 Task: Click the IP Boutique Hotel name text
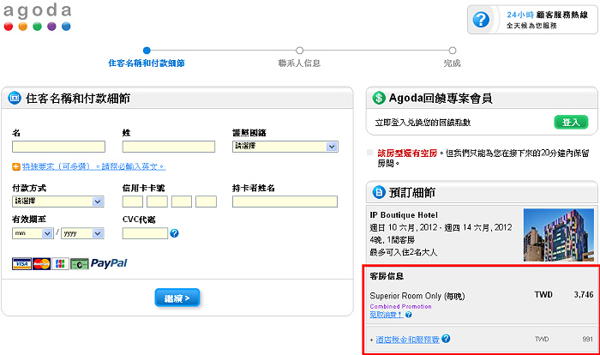[x=404, y=215]
